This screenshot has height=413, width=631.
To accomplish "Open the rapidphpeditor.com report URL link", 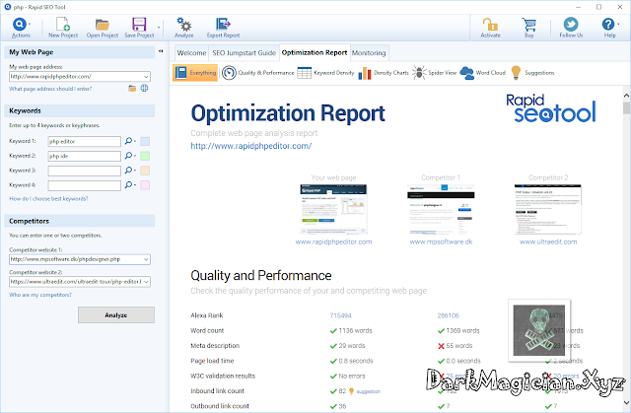I will (x=251, y=146).
